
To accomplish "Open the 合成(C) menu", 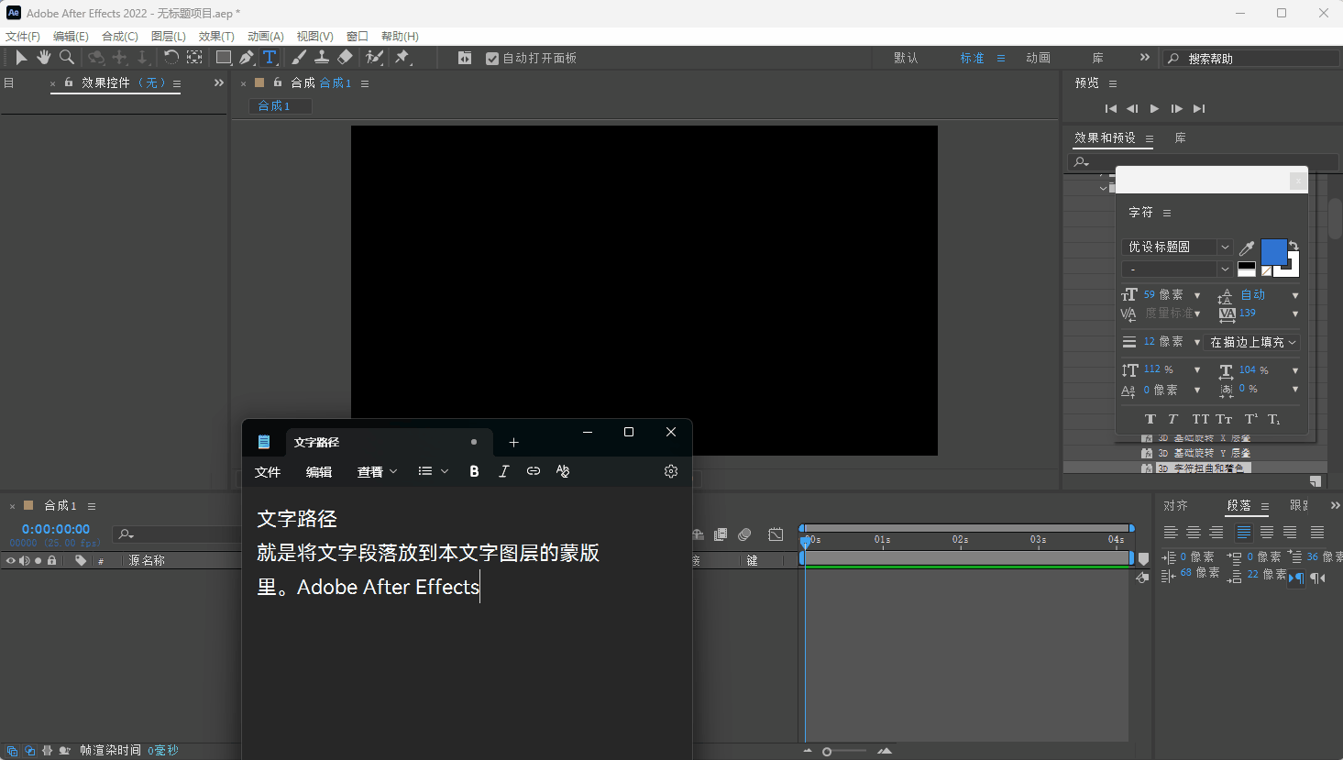I will tap(120, 36).
